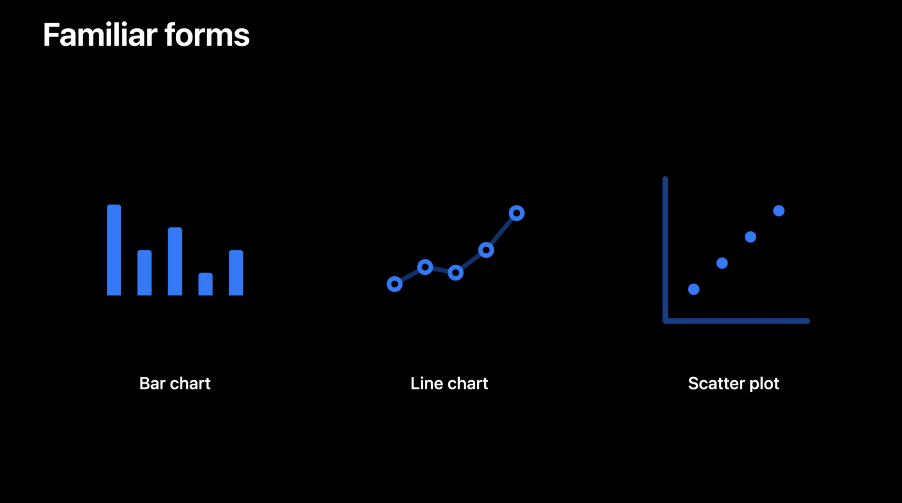Click the "Bar chart" label
Image resolution: width=902 pixels, height=503 pixels.
point(175,383)
